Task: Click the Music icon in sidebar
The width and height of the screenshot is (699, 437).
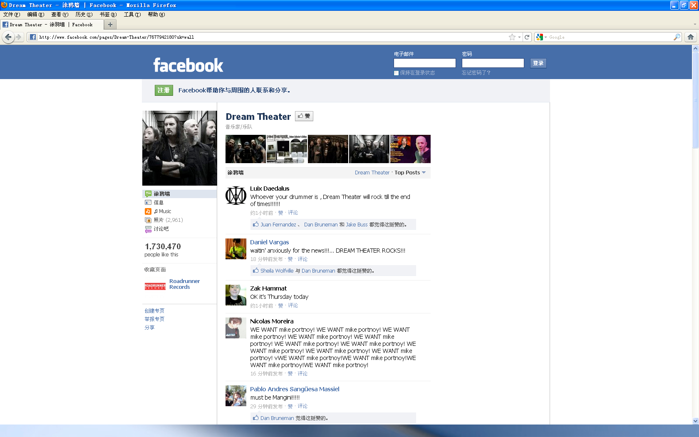Action: (x=148, y=211)
